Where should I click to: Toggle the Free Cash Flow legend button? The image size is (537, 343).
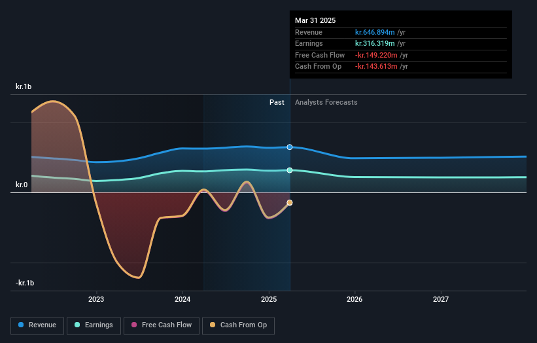[162, 325]
